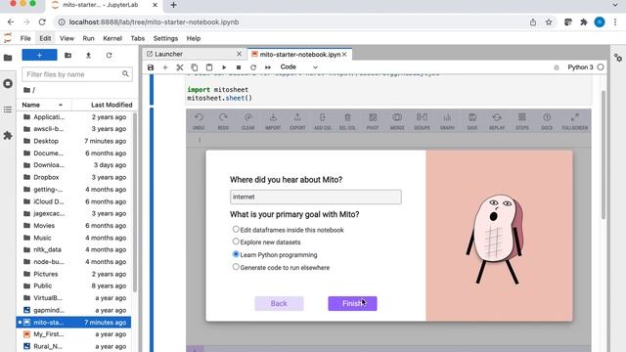Open the Kernel menu
Viewport: 626px width, 352px height.
click(x=112, y=38)
